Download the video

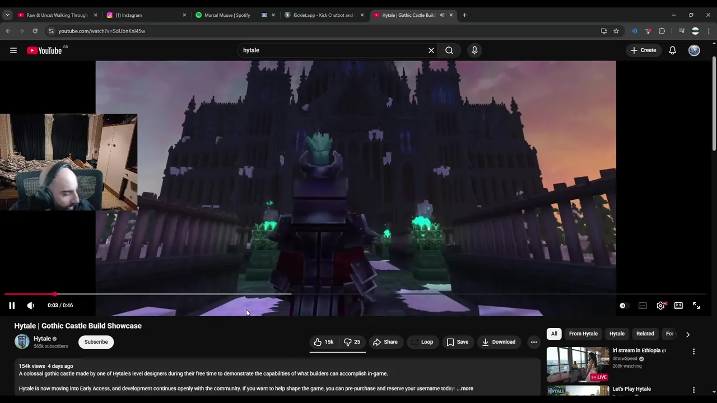click(499, 342)
